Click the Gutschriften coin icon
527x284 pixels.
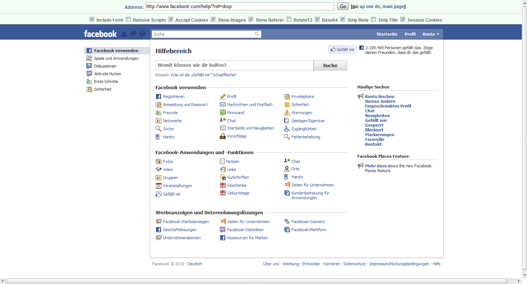tap(223, 177)
